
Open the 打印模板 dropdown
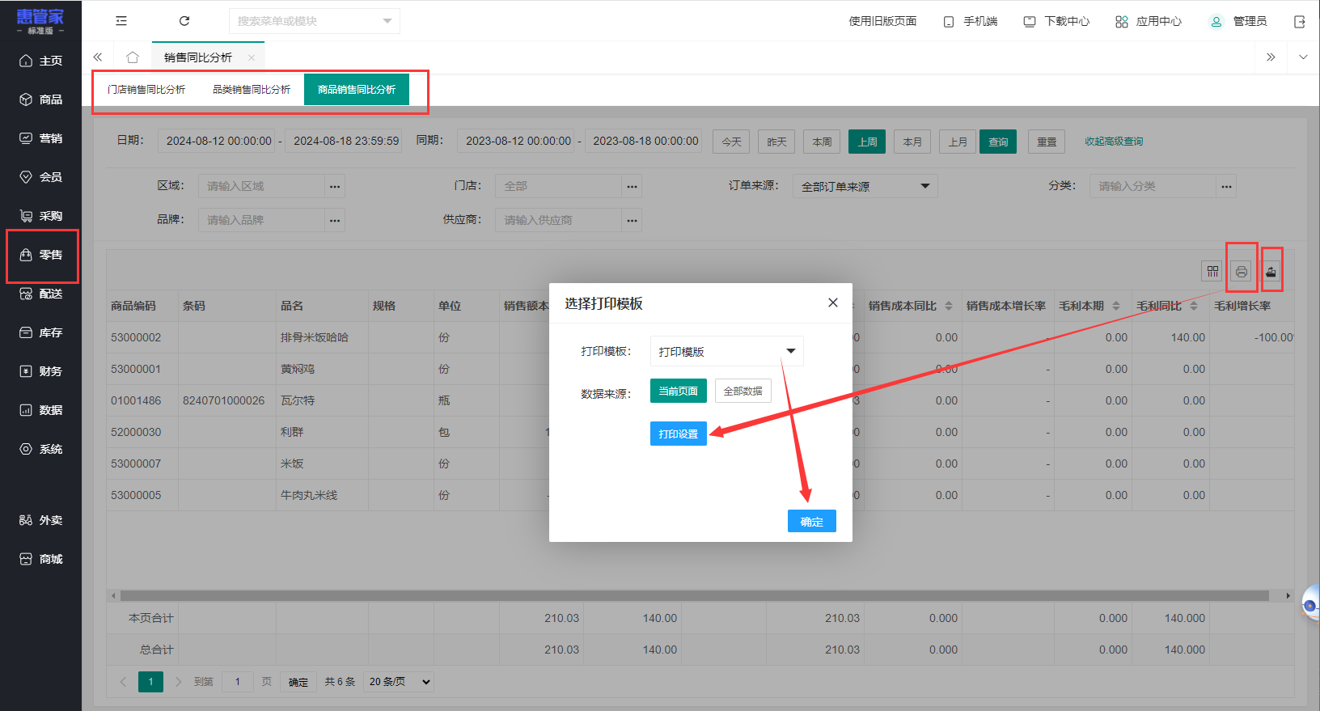click(727, 351)
